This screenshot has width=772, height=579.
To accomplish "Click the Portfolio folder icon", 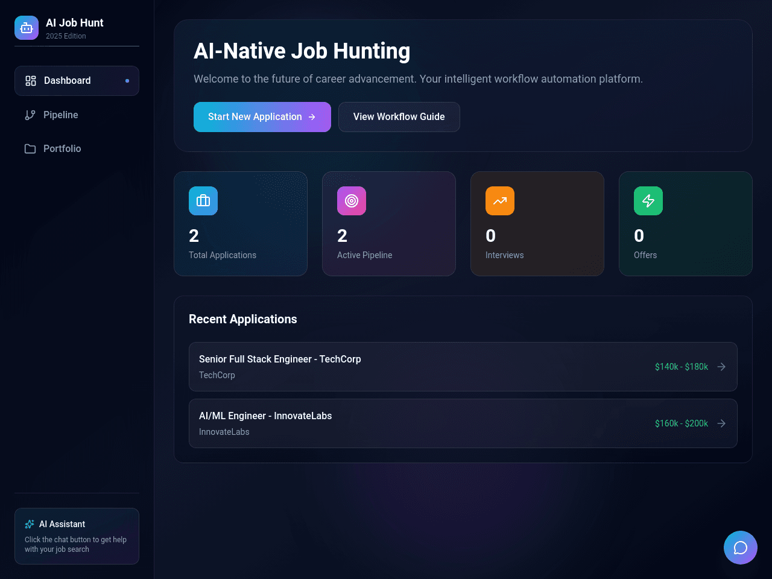I will (x=30, y=148).
